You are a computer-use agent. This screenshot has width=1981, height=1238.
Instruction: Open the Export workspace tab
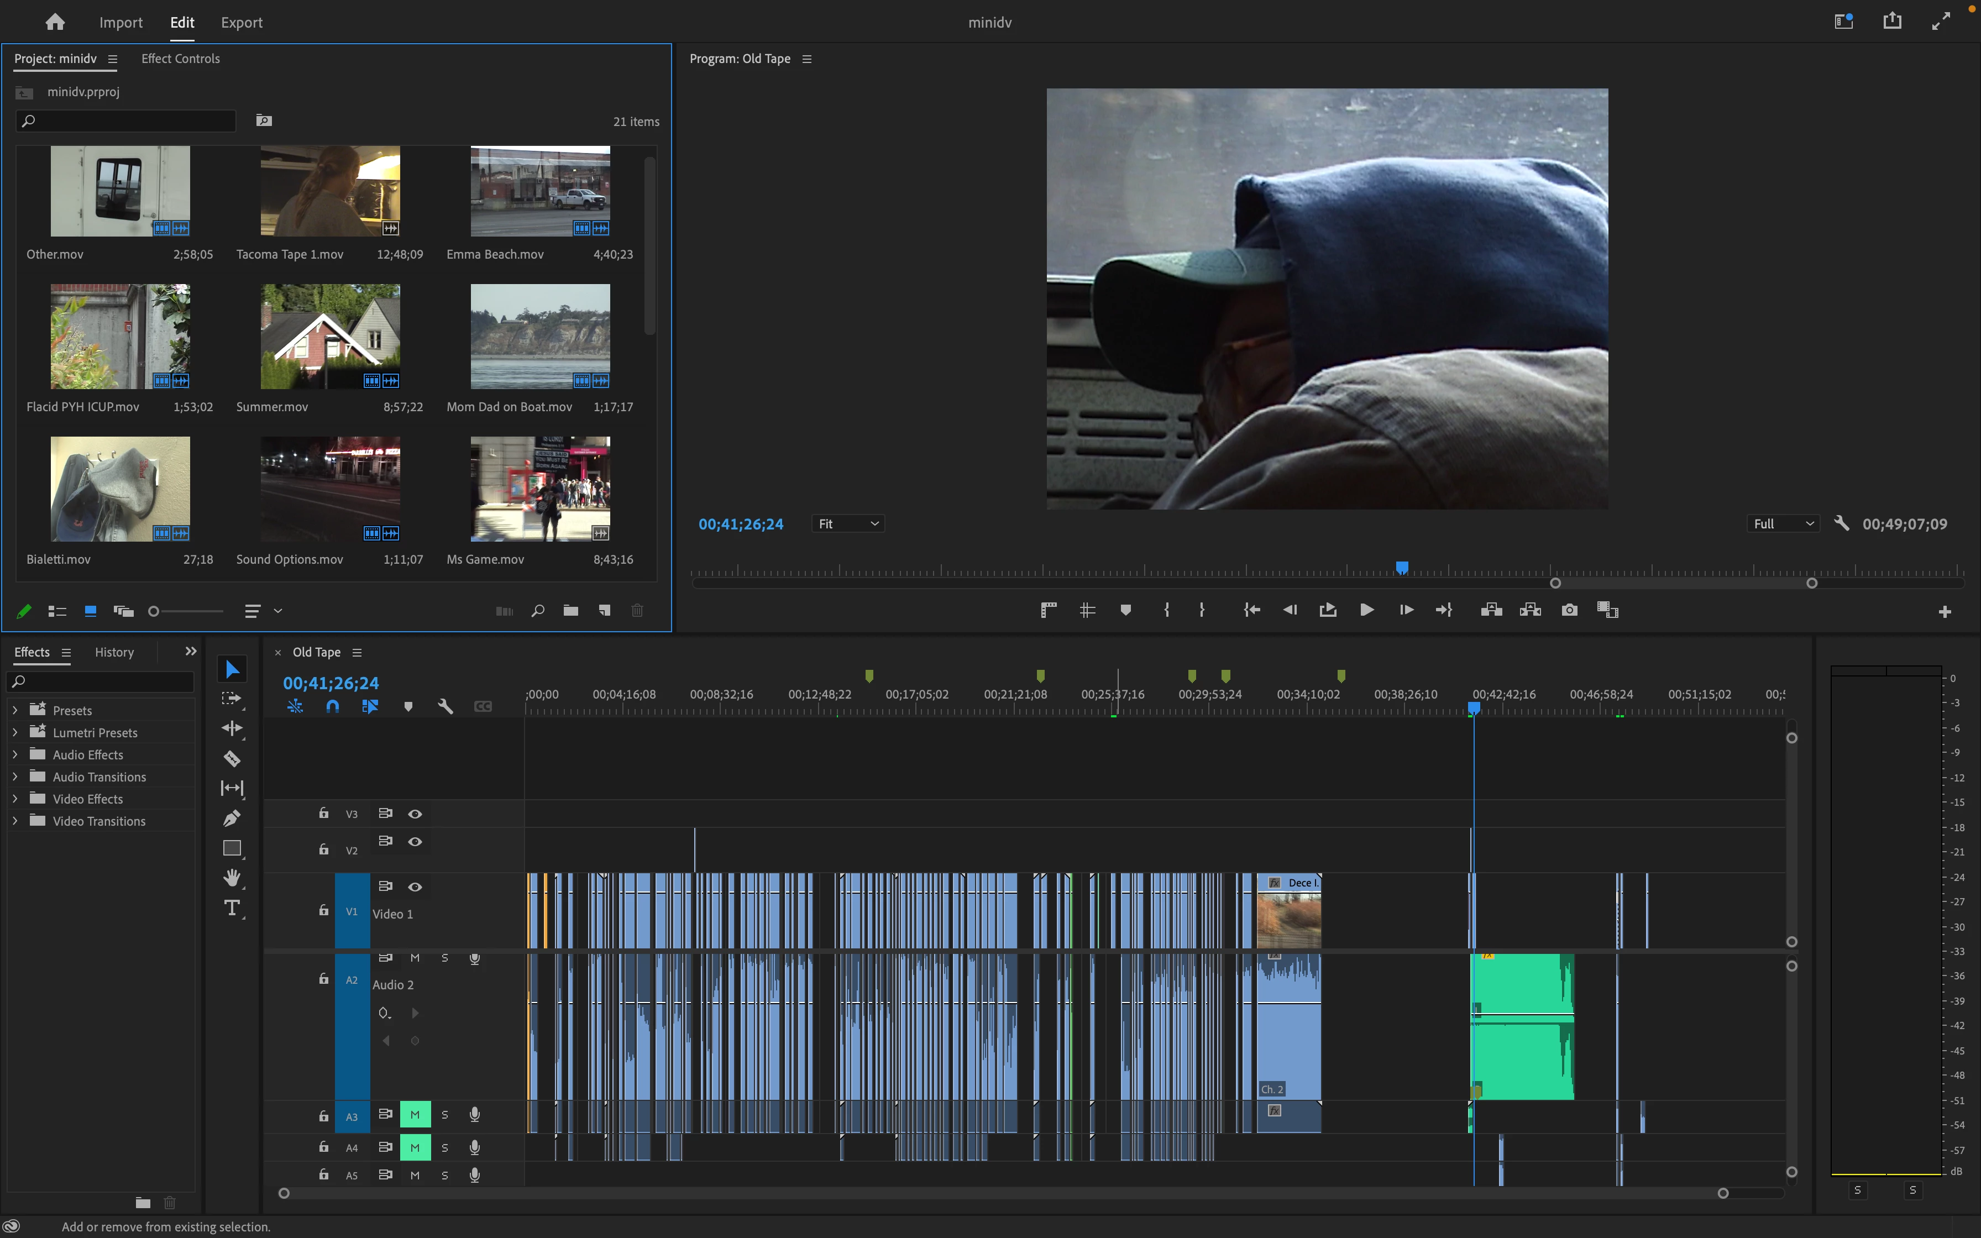242,22
